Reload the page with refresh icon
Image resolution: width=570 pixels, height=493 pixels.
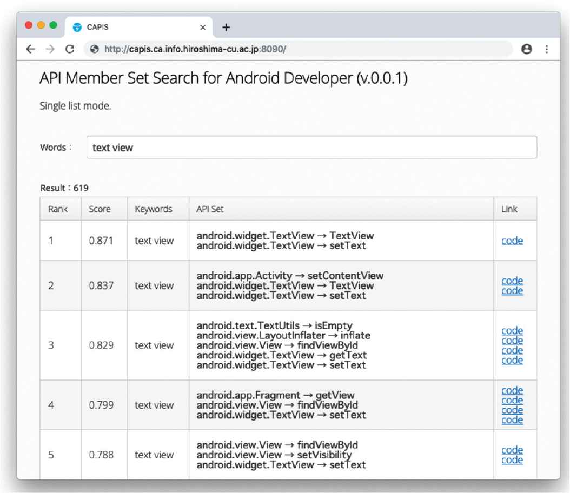coord(70,49)
